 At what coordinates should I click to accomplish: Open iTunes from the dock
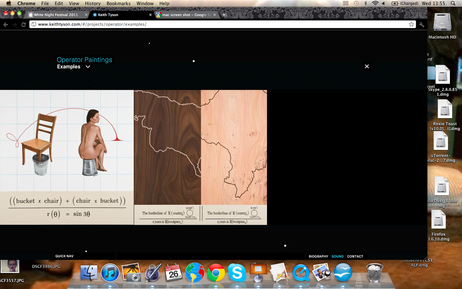pyautogui.click(x=110, y=273)
